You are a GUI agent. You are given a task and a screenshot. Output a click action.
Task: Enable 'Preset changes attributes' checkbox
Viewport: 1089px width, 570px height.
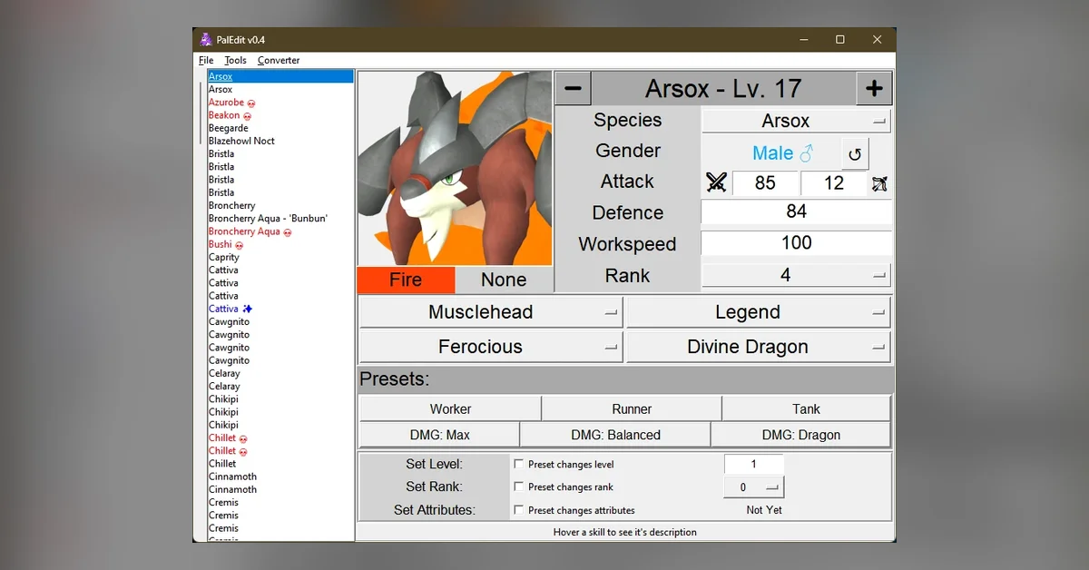(x=519, y=510)
